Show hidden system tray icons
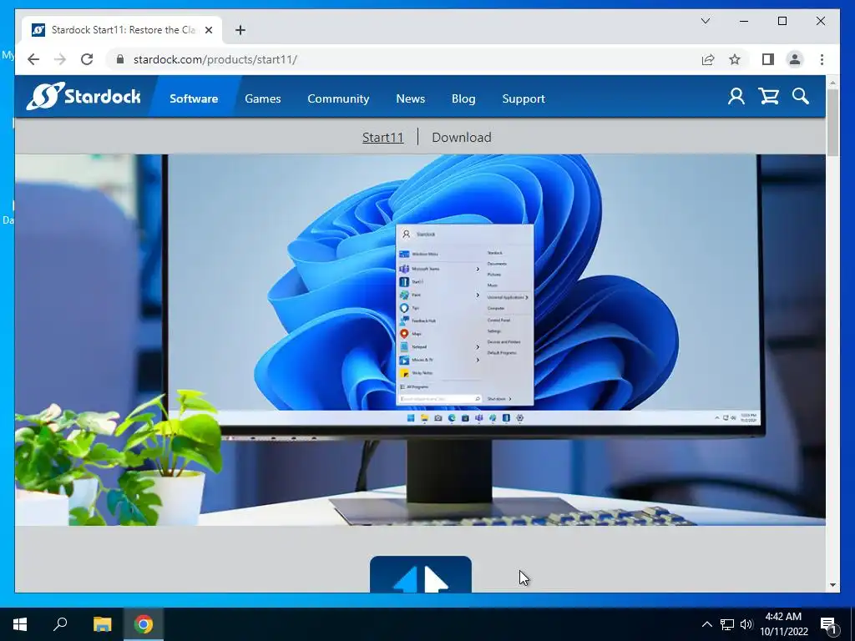855x641 pixels. pyautogui.click(x=706, y=624)
